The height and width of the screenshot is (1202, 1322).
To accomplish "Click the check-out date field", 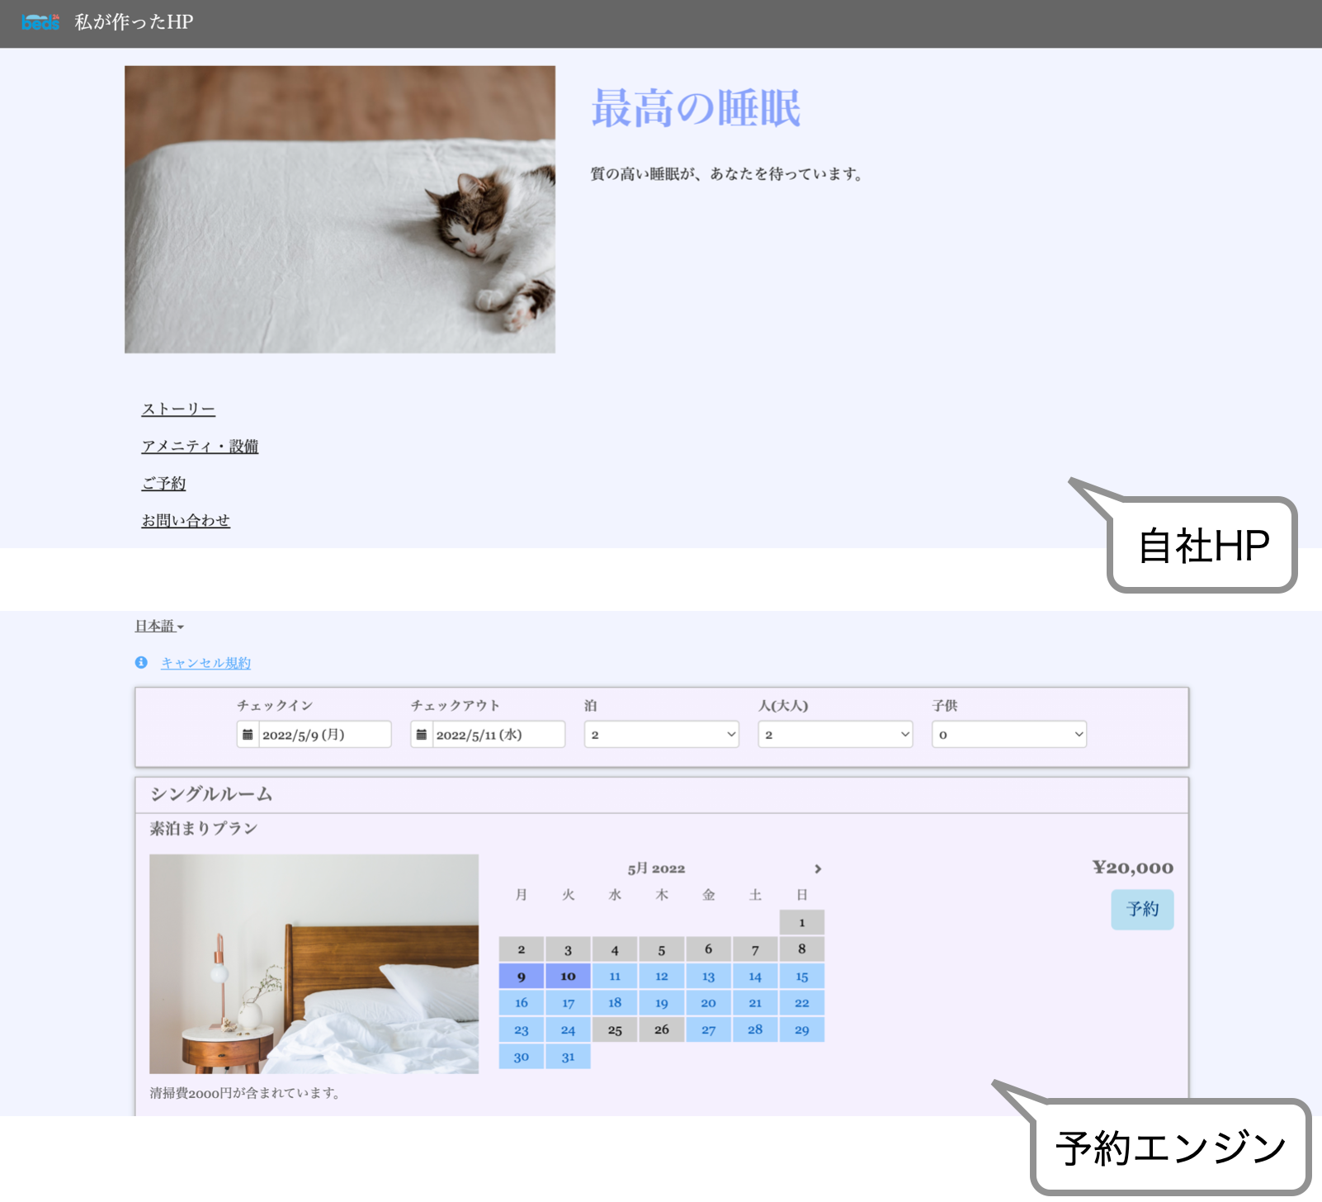I will [498, 735].
